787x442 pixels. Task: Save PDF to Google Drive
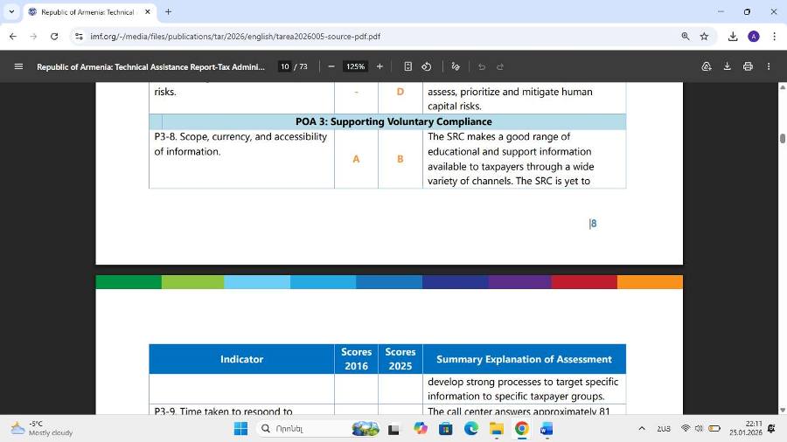coord(706,66)
